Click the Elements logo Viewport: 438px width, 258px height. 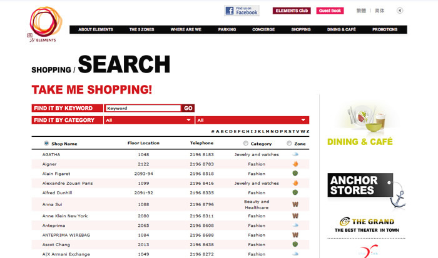(46, 24)
